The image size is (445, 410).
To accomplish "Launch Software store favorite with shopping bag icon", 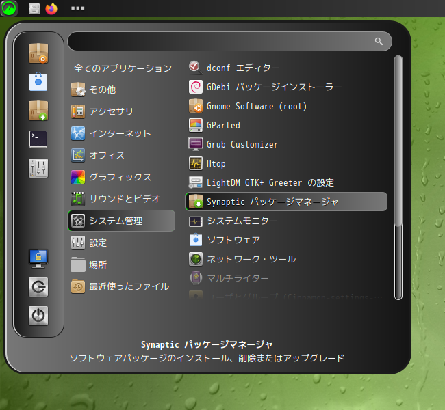I will pos(38,82).
